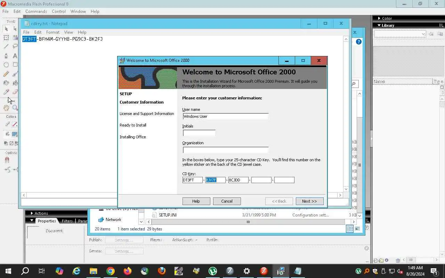Open Task View on taskbar
This screenshot has width=445, height=278.
pos(42,271)
